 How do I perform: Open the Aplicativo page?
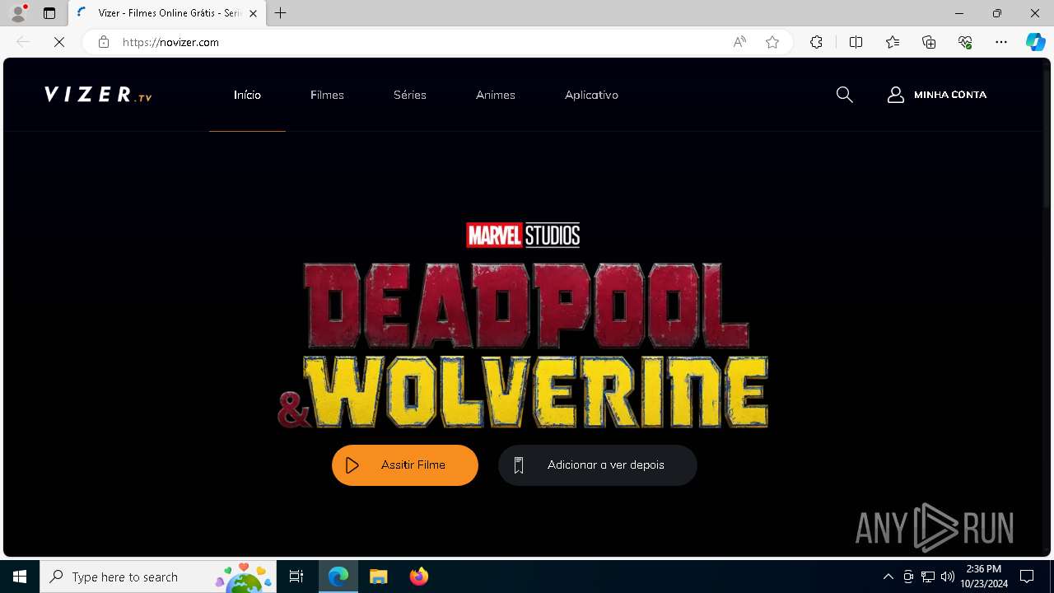[591, 95]
